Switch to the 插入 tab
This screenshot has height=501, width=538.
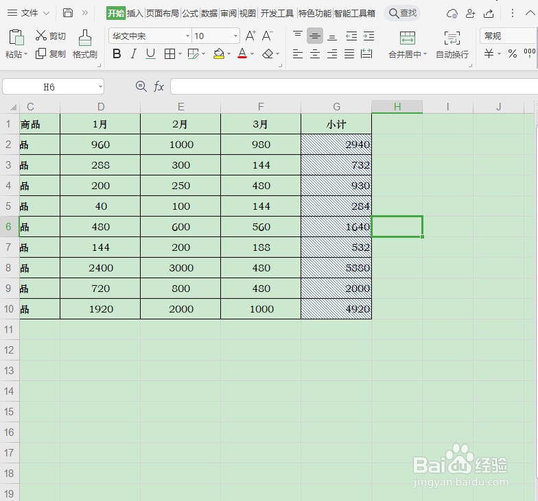click(x=134, y=14)
